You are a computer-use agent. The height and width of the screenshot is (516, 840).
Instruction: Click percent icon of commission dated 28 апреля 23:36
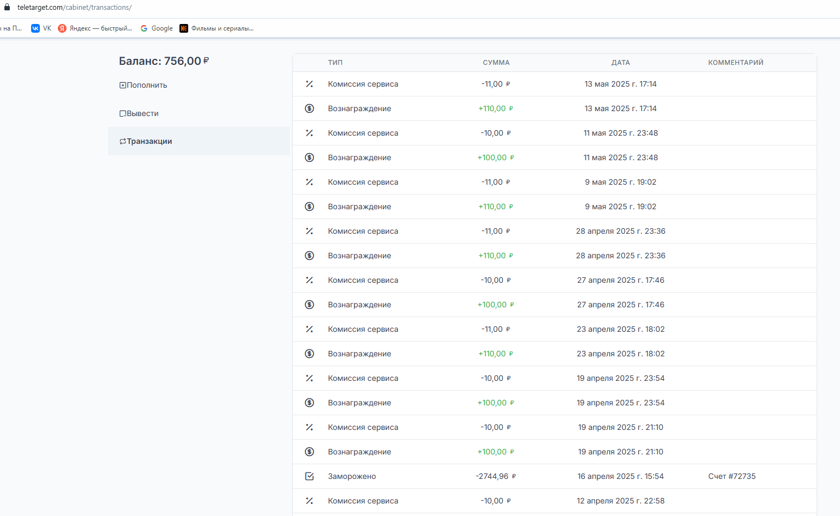click(x=309, y=231)
